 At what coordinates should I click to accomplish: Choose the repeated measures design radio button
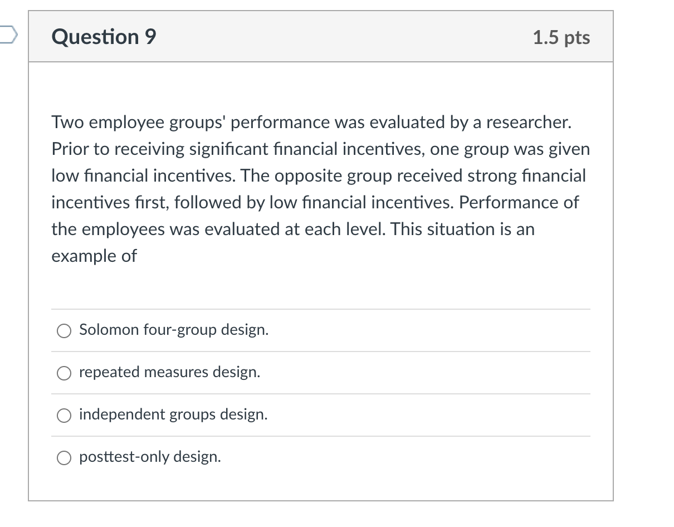[65, 373]
